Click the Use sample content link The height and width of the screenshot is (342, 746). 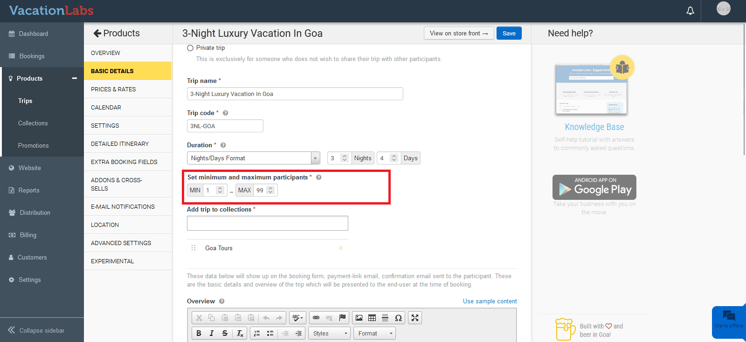(490, 301)
